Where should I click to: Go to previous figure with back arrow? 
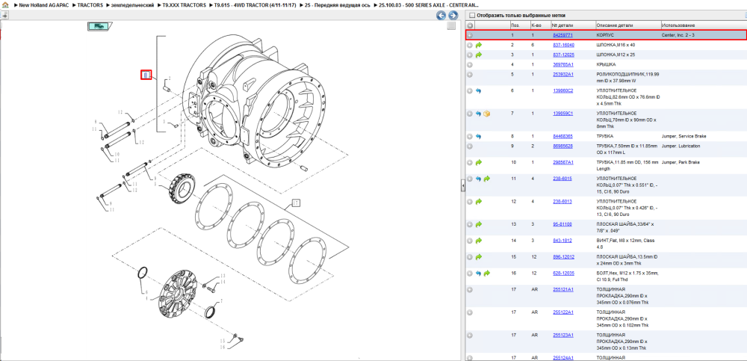pos(441,16)
